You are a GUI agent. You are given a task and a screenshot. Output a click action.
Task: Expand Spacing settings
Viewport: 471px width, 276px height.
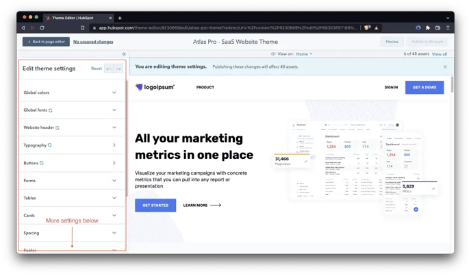coord(71,233)
